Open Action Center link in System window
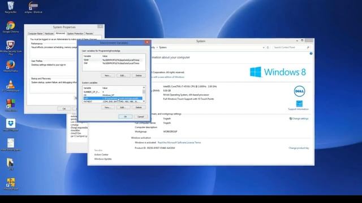The image size is (362, 203). click(x=101, y=155)
